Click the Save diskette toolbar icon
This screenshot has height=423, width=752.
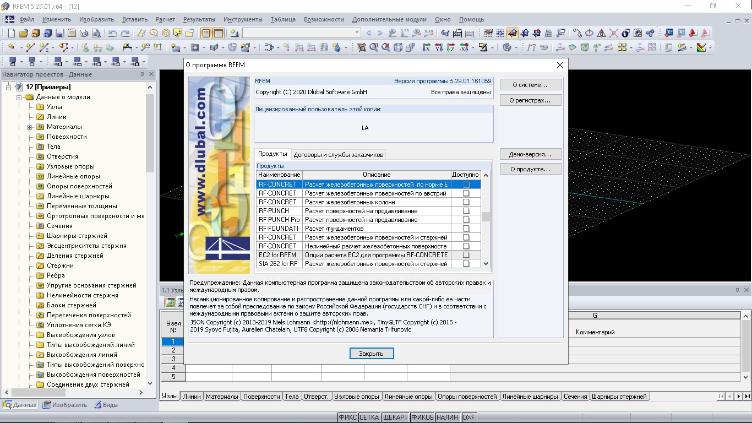pyautogui.click(x=60, y=33)
